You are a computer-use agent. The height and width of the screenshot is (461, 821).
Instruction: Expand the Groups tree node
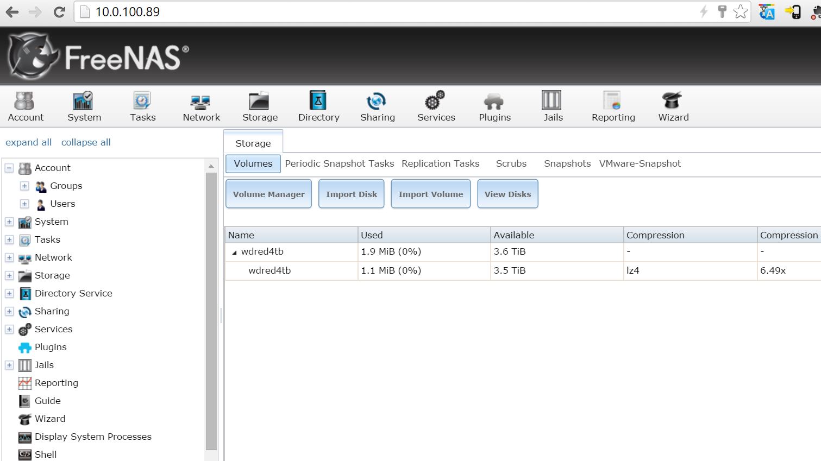(24, 186)
